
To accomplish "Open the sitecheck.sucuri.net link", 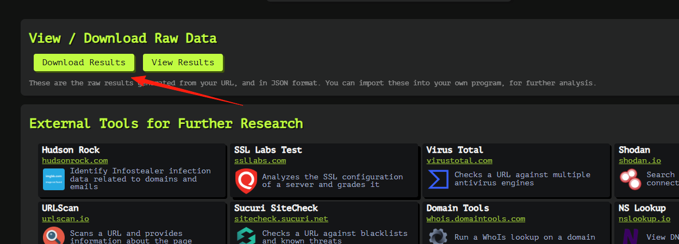I will pos(281,218).
